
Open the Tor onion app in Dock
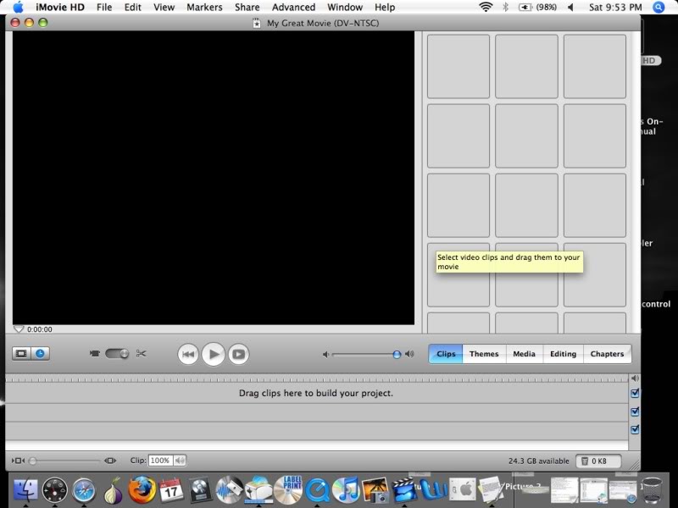pos(114,491)
